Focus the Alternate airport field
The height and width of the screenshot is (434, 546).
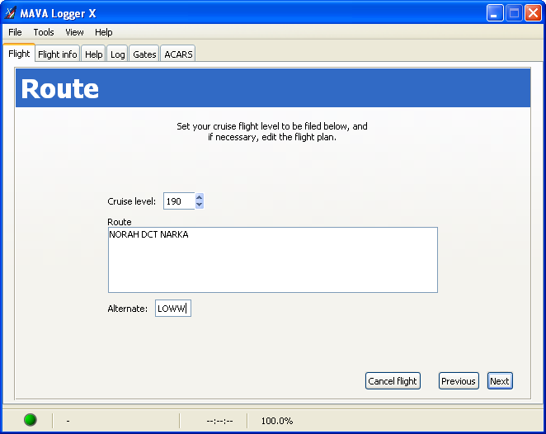point(173,309)
